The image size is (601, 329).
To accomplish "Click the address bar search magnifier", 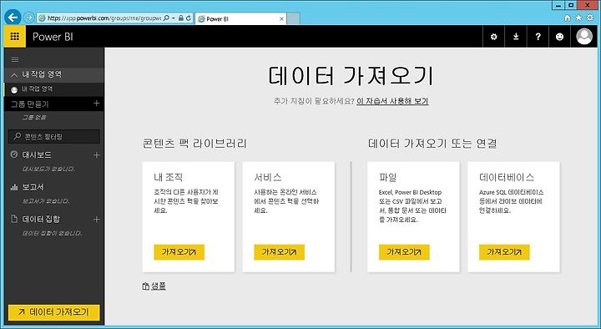I will point(166,18).
